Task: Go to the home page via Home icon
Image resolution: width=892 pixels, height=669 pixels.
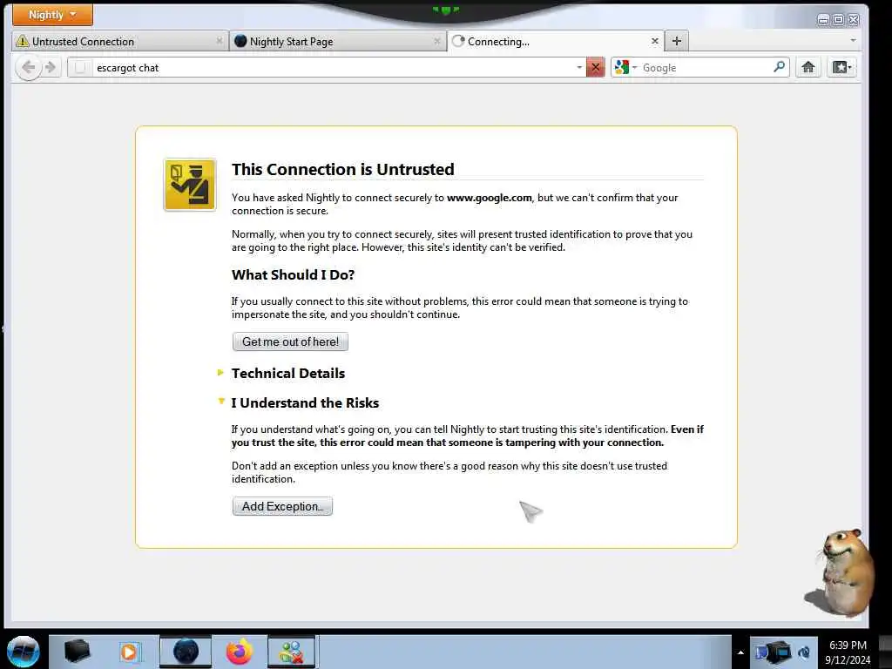Action: (808, 68)
